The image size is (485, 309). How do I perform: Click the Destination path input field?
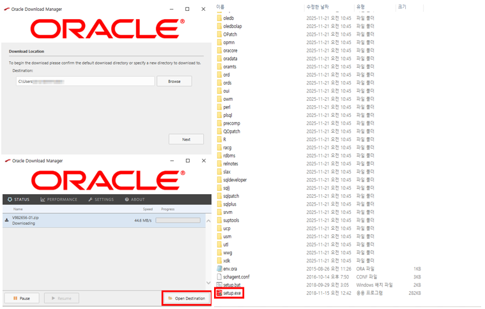[86, 81]
